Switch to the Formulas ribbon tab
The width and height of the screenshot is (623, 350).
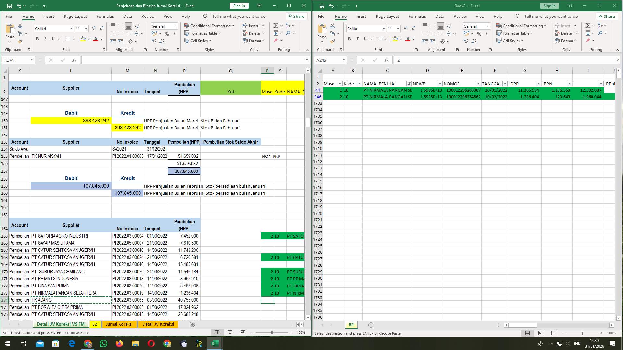click(x=105, y=16)
